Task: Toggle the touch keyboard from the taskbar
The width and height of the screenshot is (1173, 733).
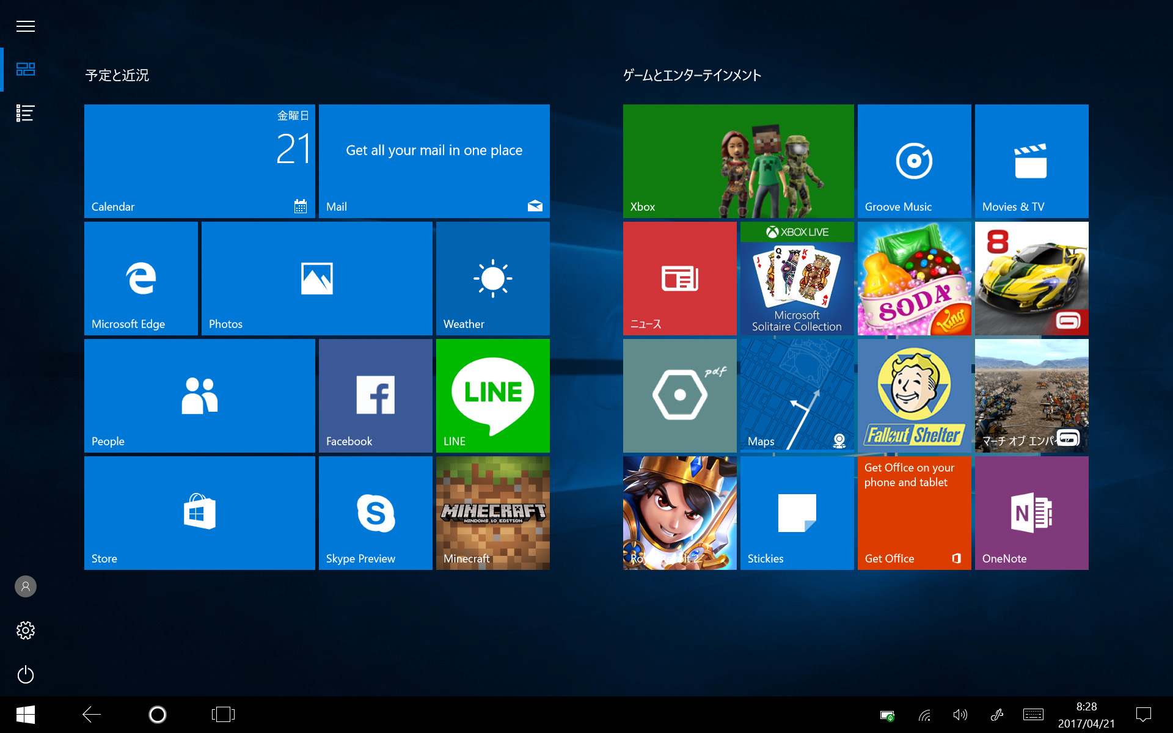Action: point(1032,714)
